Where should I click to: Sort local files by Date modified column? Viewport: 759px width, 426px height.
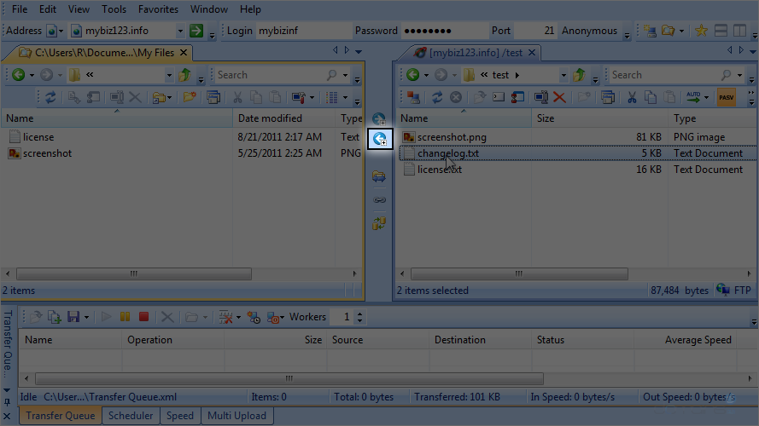pyautogui.click(x=270, y=118)
